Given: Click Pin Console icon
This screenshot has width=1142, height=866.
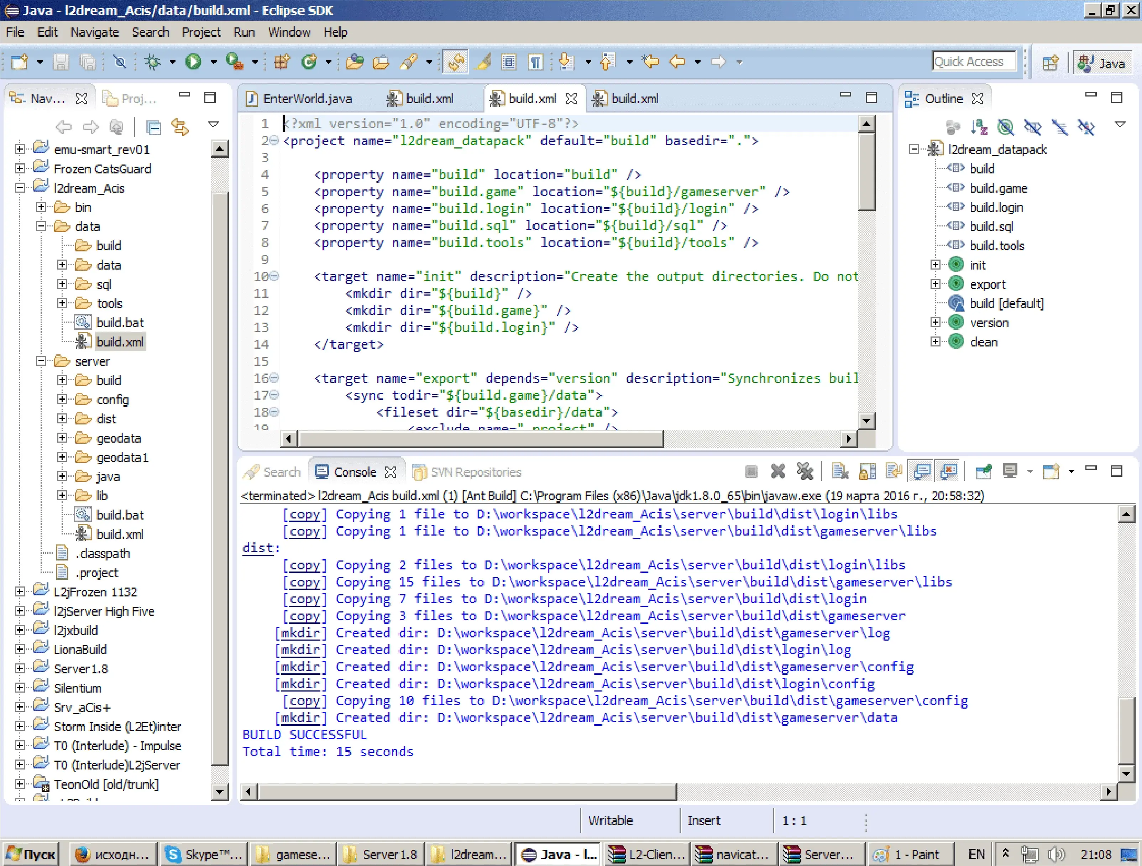Looking at the screenshot, I should pyautogui.click(x=984, y=471).
